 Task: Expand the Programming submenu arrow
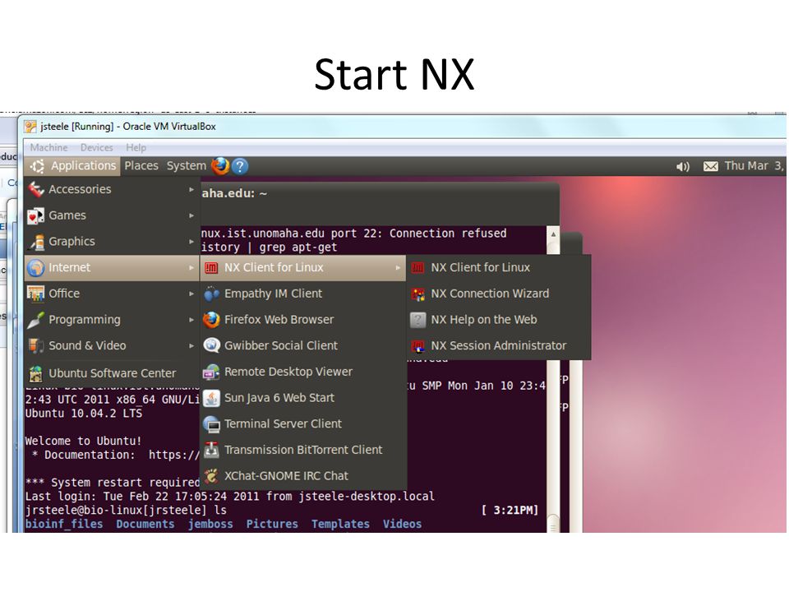[x=191, y=320]
